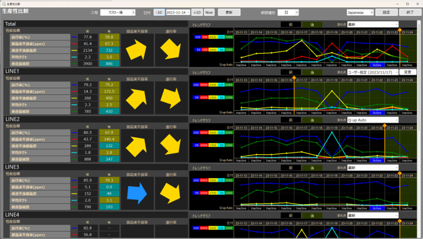Click the 終了 exit button
This screenshot has height=239, width=423.
(410, 12)
